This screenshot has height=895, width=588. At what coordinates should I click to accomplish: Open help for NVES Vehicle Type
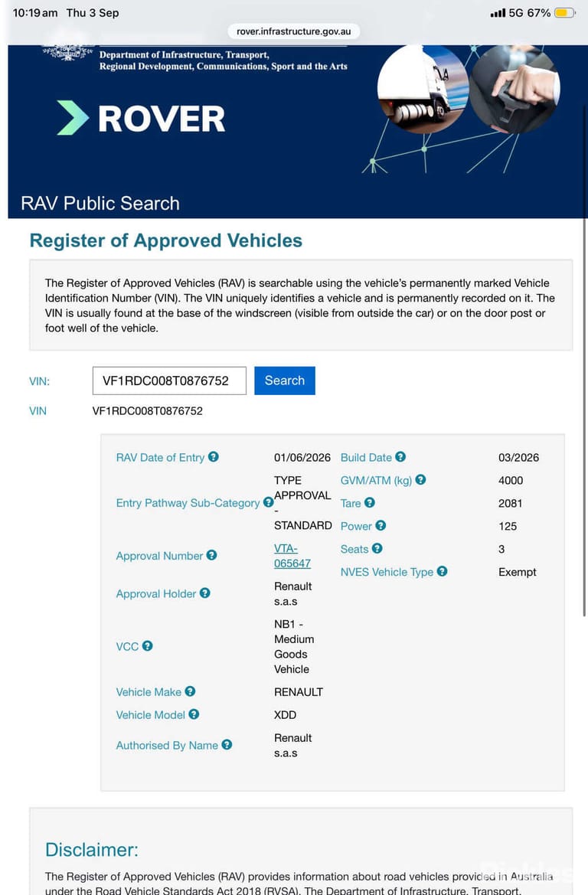443,571
